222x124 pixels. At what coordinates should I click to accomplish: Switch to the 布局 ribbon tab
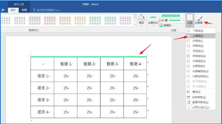click(x=24, y=10)
